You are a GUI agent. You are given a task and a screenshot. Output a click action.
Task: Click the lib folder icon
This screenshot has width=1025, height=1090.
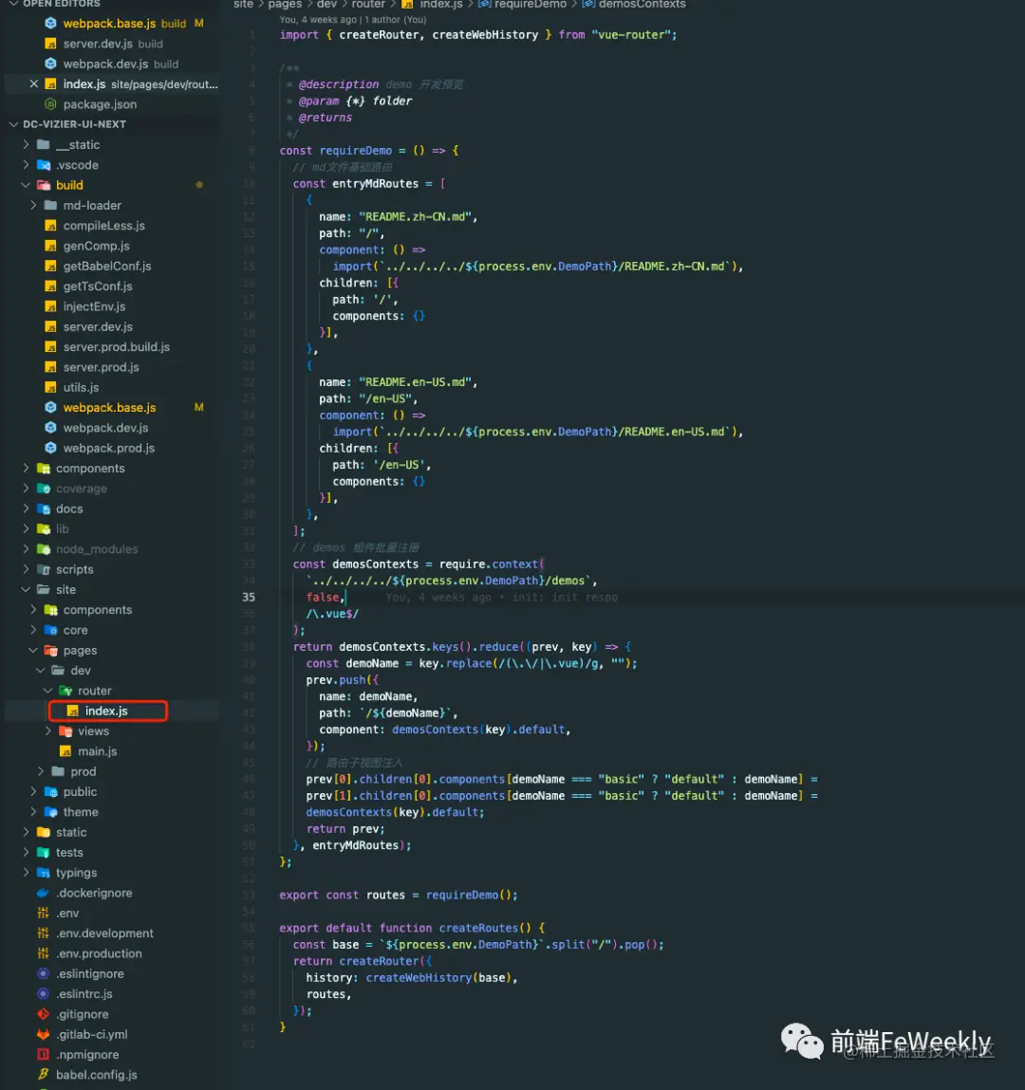coord(43,528)
